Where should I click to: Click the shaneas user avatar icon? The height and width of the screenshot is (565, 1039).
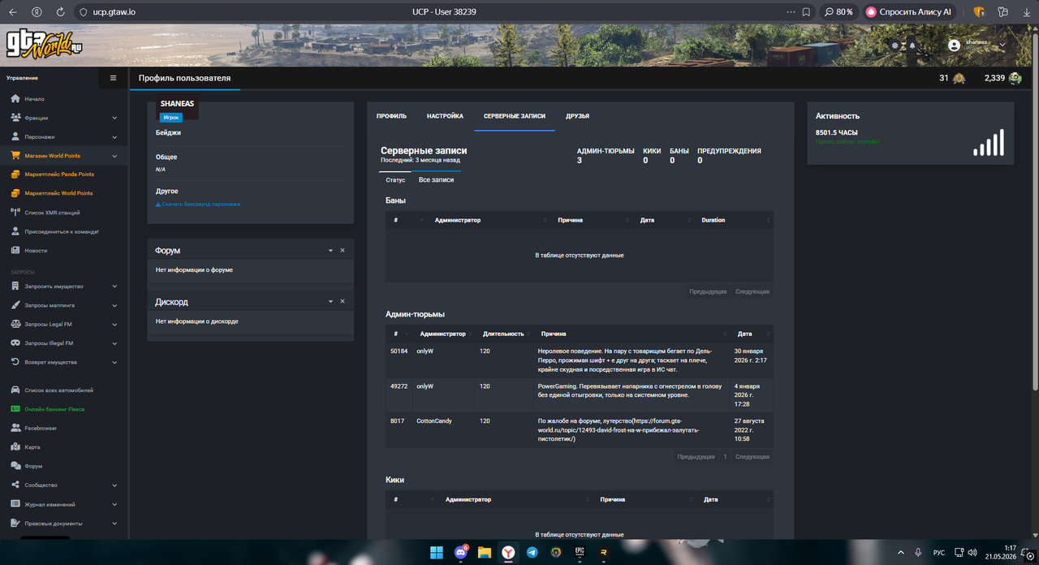954,45
